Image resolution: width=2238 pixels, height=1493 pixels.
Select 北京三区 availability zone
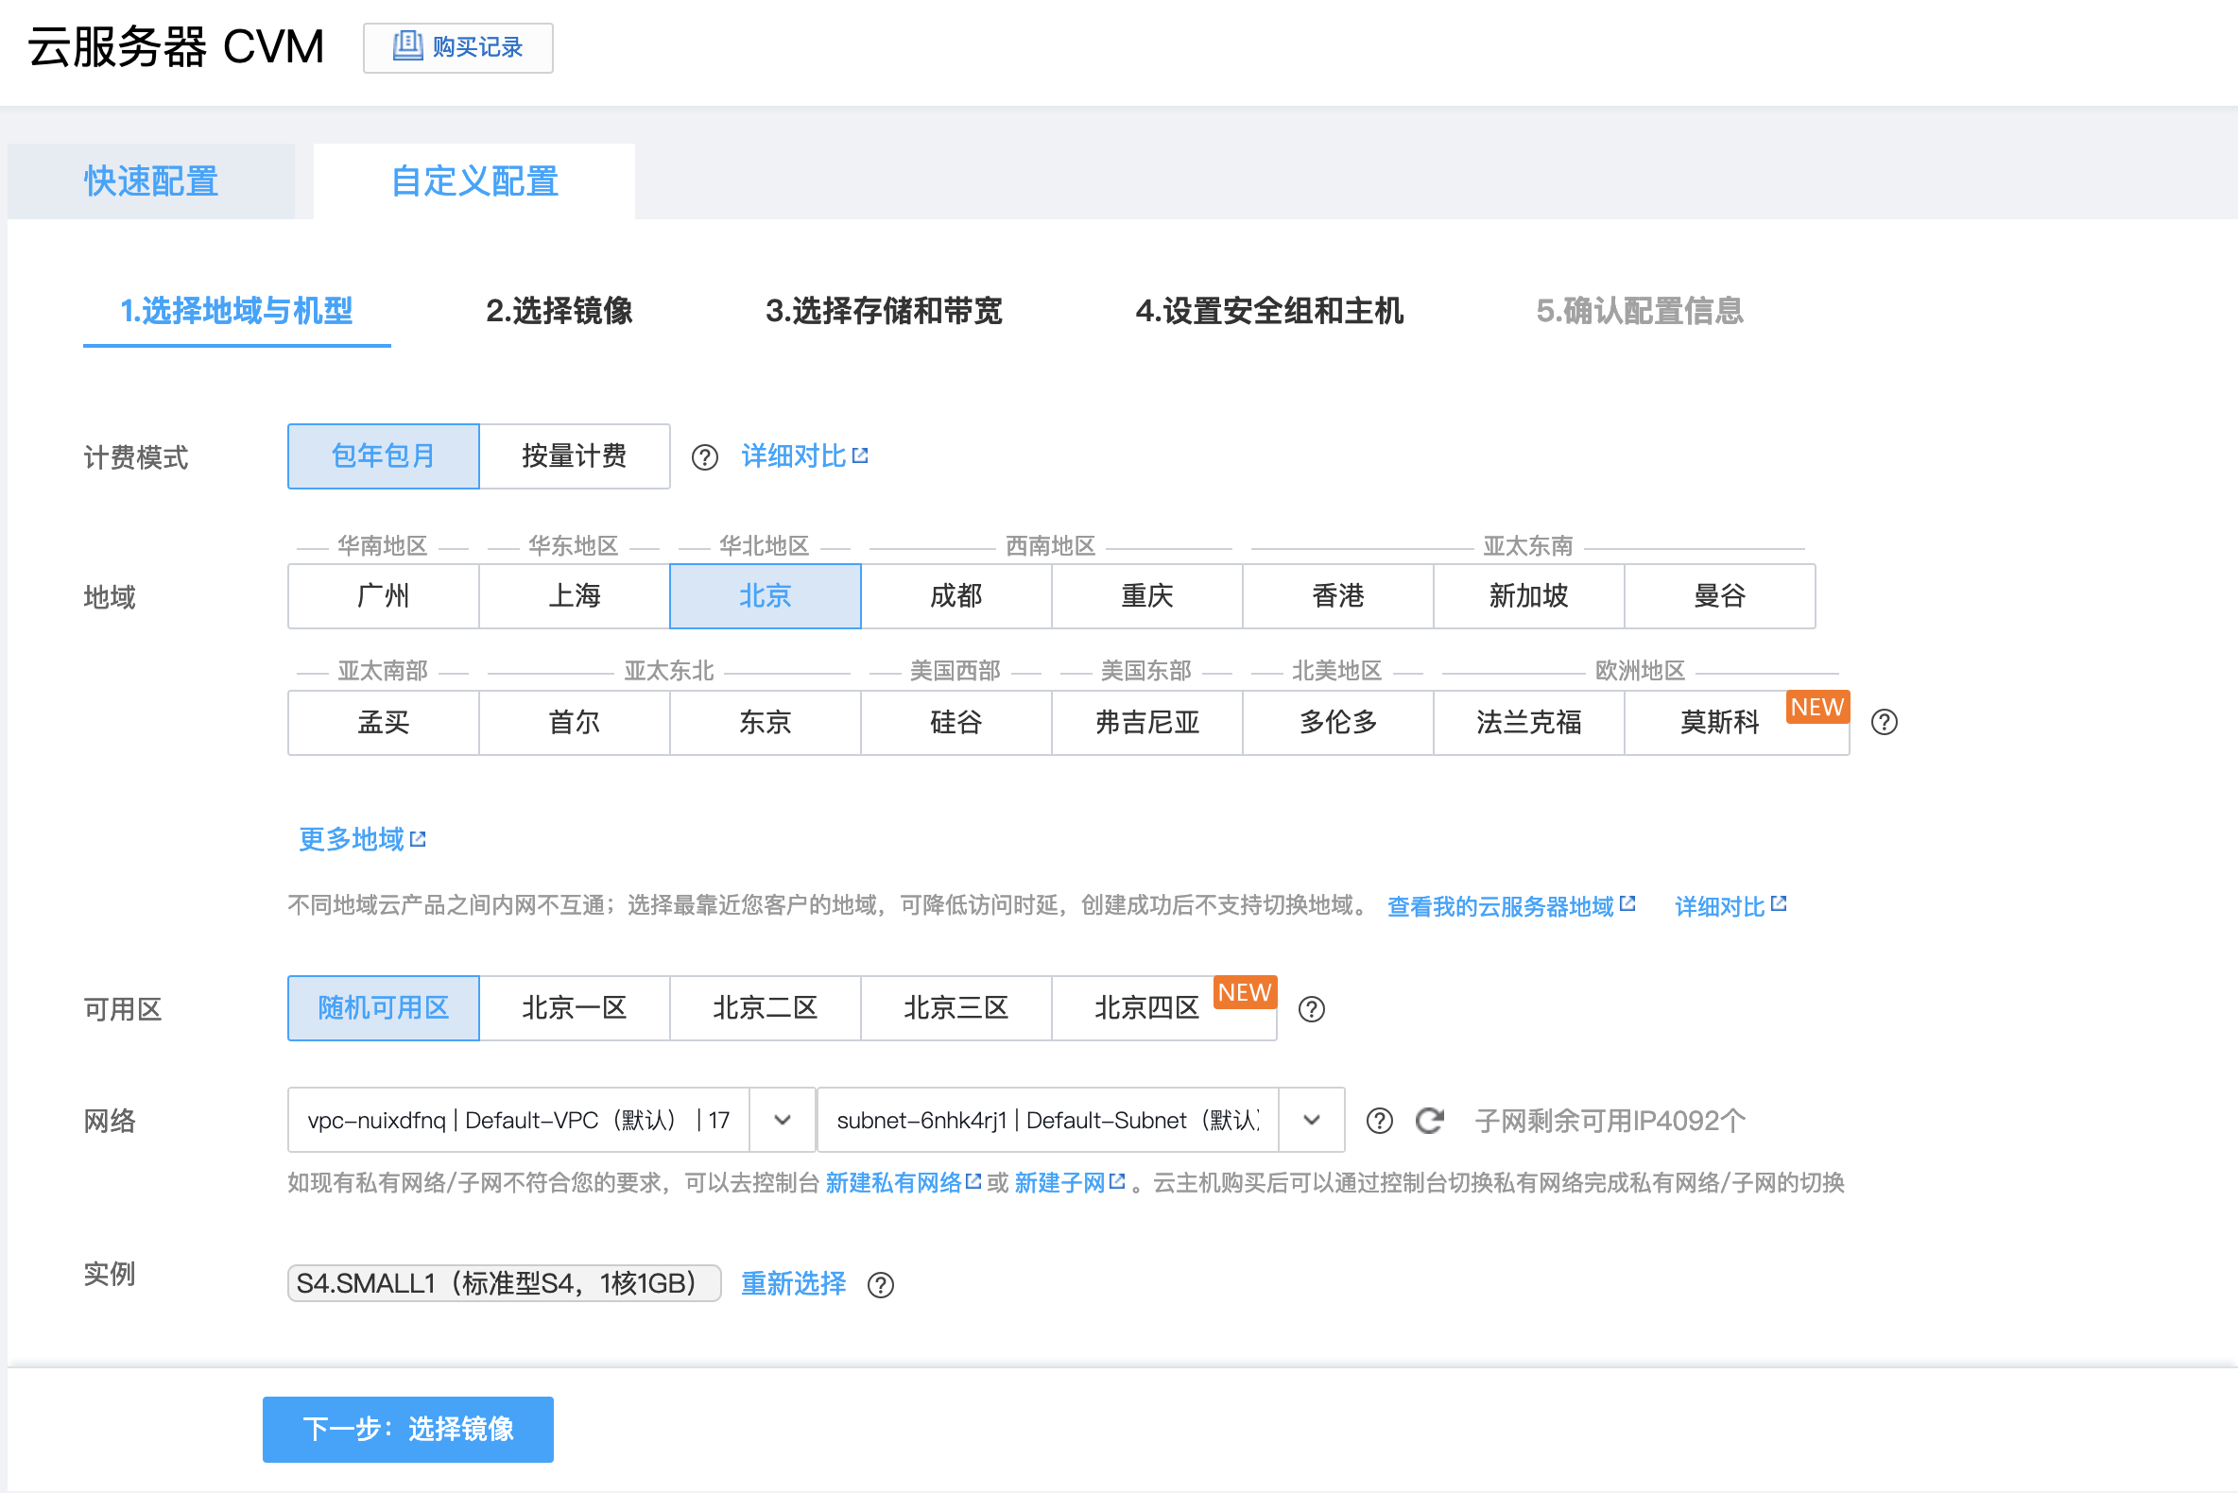[956, 1008]
